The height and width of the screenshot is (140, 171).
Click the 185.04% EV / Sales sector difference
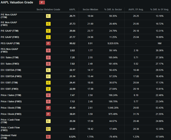[x=113, y=58]
